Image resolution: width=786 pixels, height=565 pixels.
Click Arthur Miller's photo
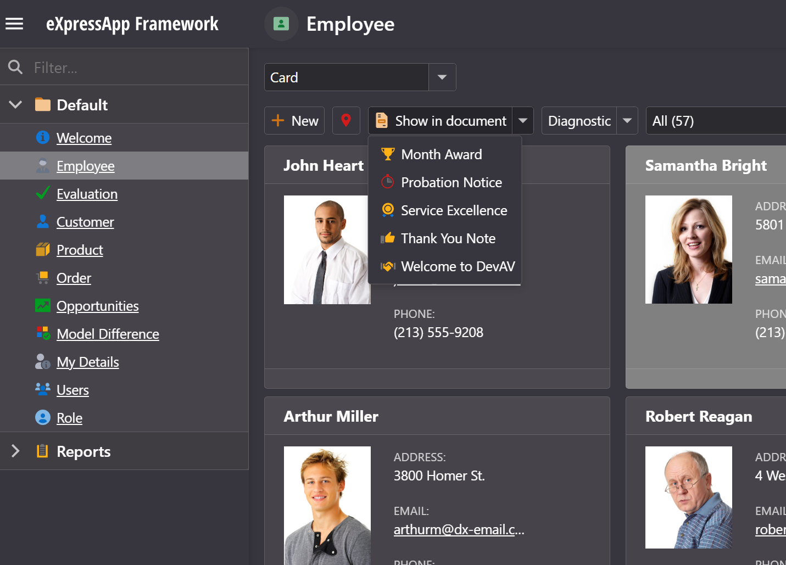[327, 505]
